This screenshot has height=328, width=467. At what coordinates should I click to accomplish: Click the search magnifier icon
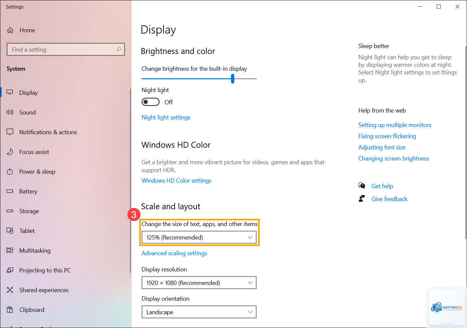tap(119, 49)
